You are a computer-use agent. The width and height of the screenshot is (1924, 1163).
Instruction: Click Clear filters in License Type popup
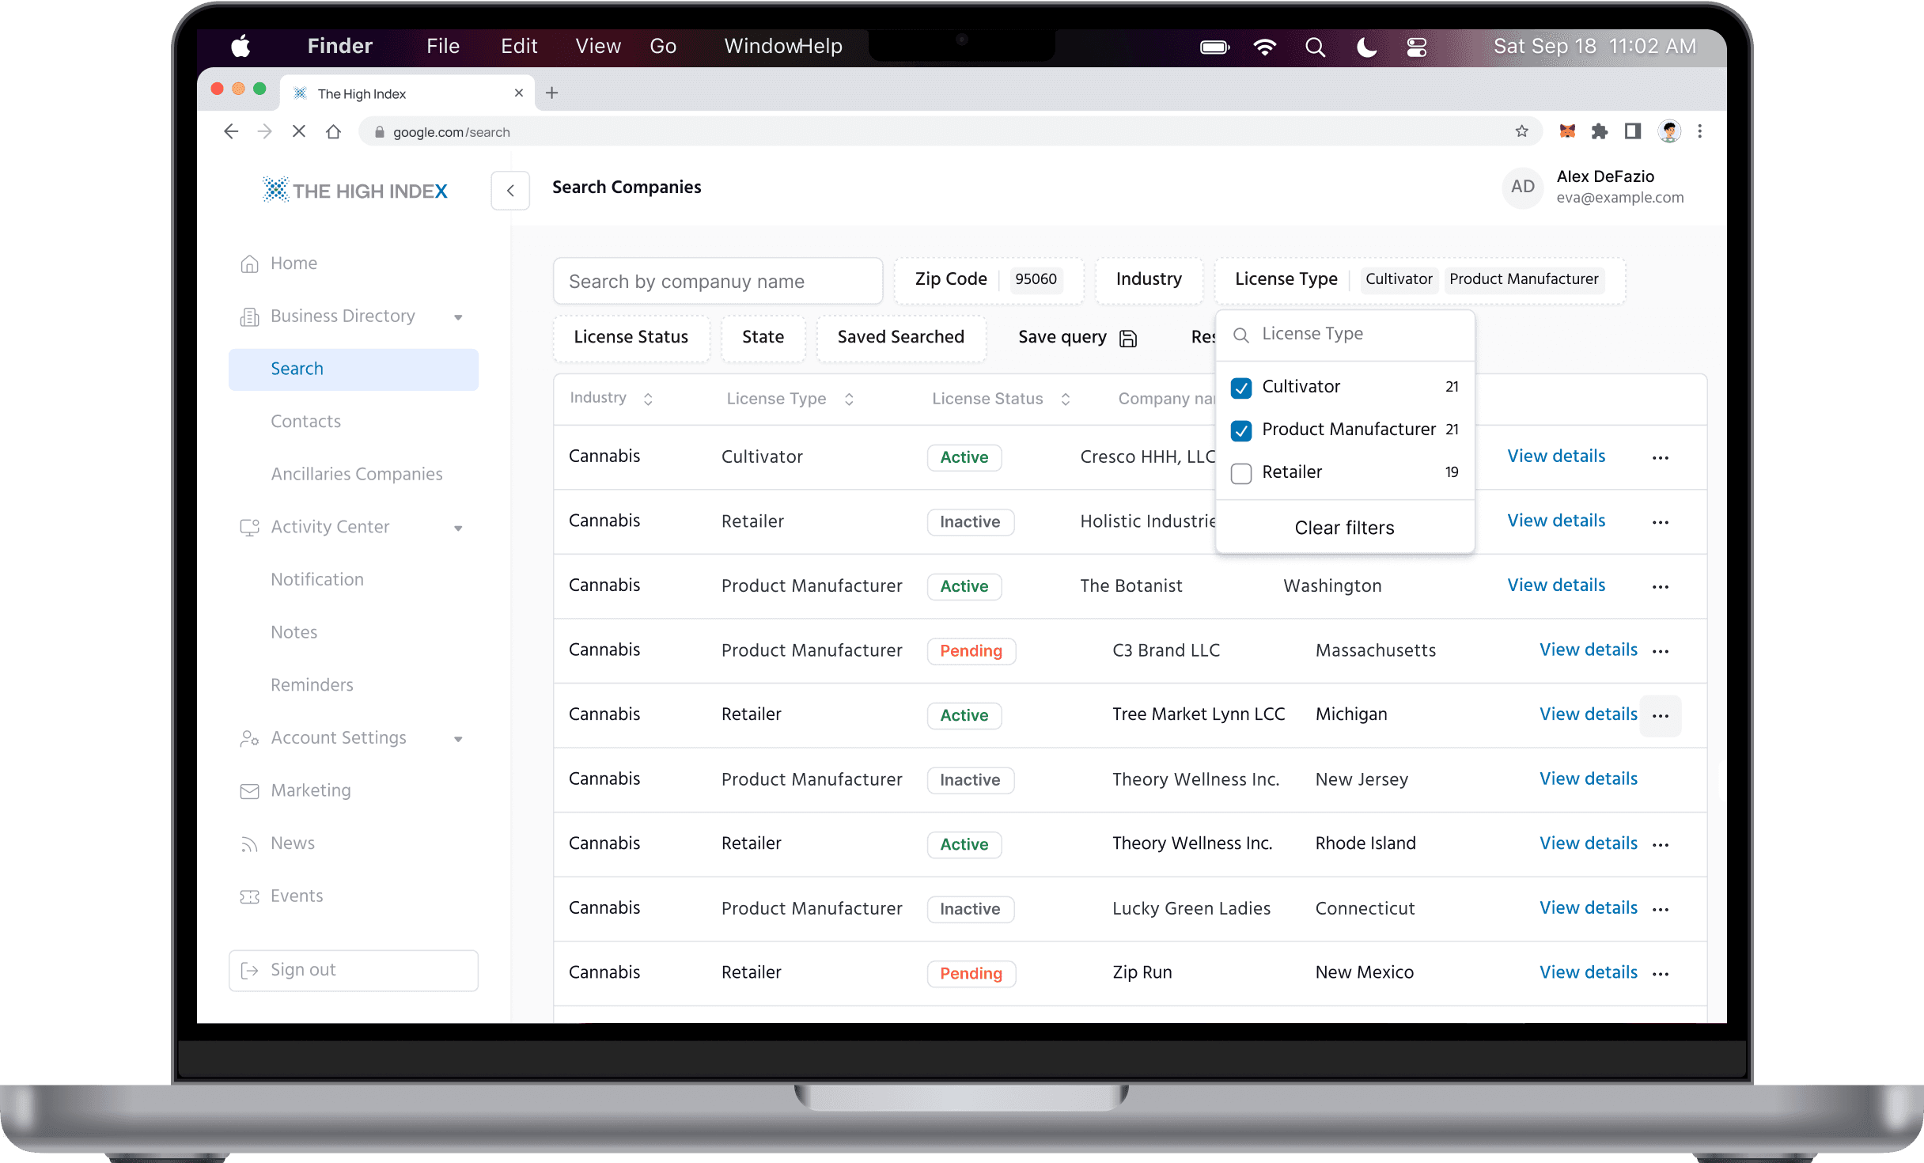[x=1344, y=528]
